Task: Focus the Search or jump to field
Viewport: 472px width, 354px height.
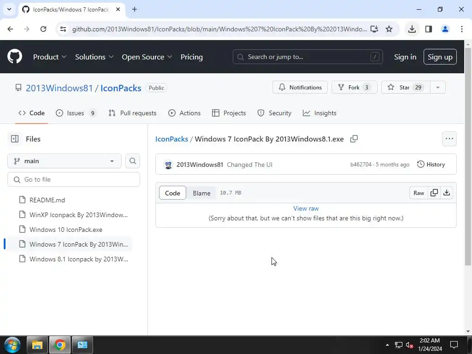Action: click(307, 57)
